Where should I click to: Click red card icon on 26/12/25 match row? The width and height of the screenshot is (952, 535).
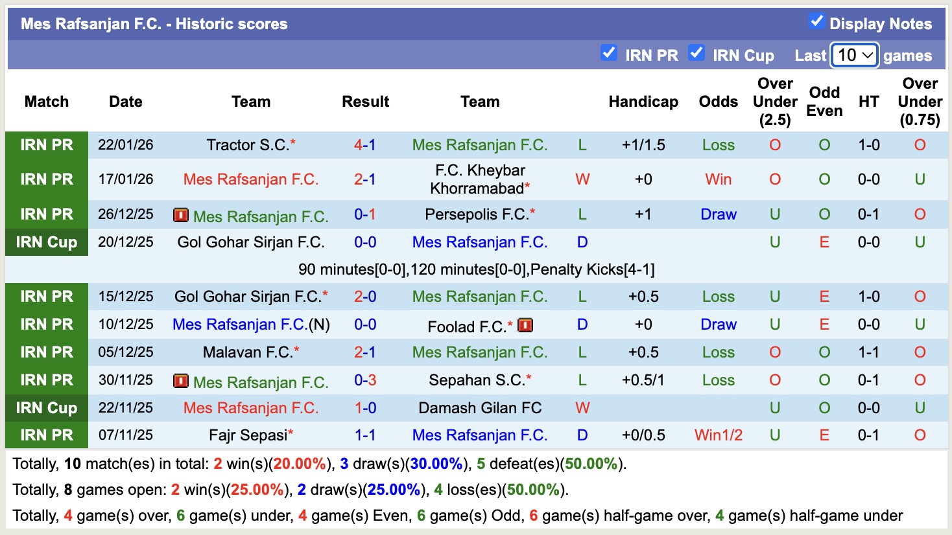click(x=181, y=215)
